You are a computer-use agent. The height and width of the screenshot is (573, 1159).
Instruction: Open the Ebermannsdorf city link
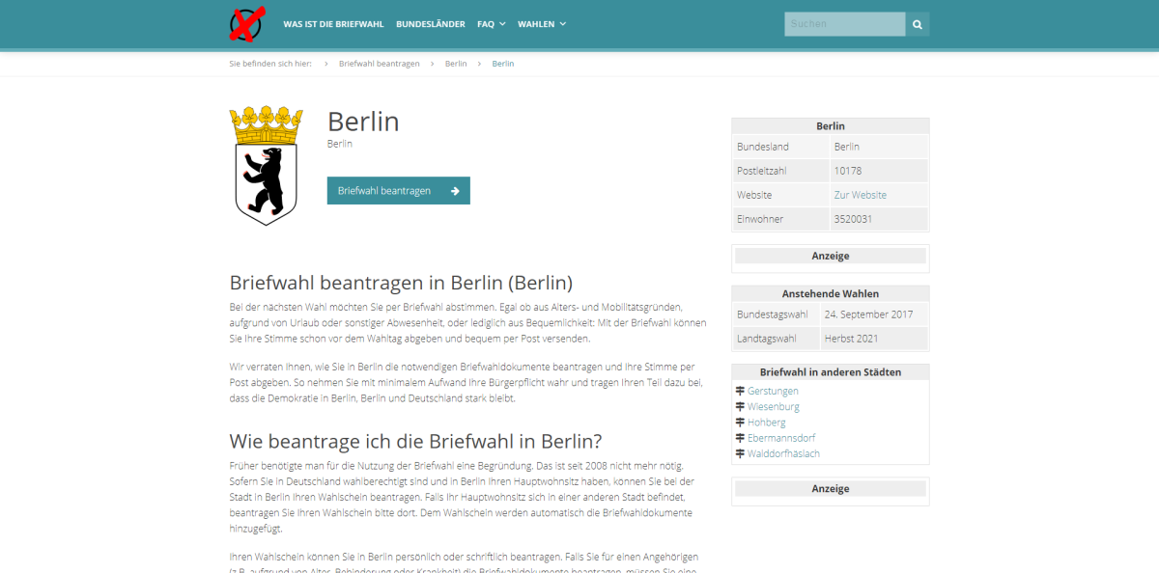[781, 438]
